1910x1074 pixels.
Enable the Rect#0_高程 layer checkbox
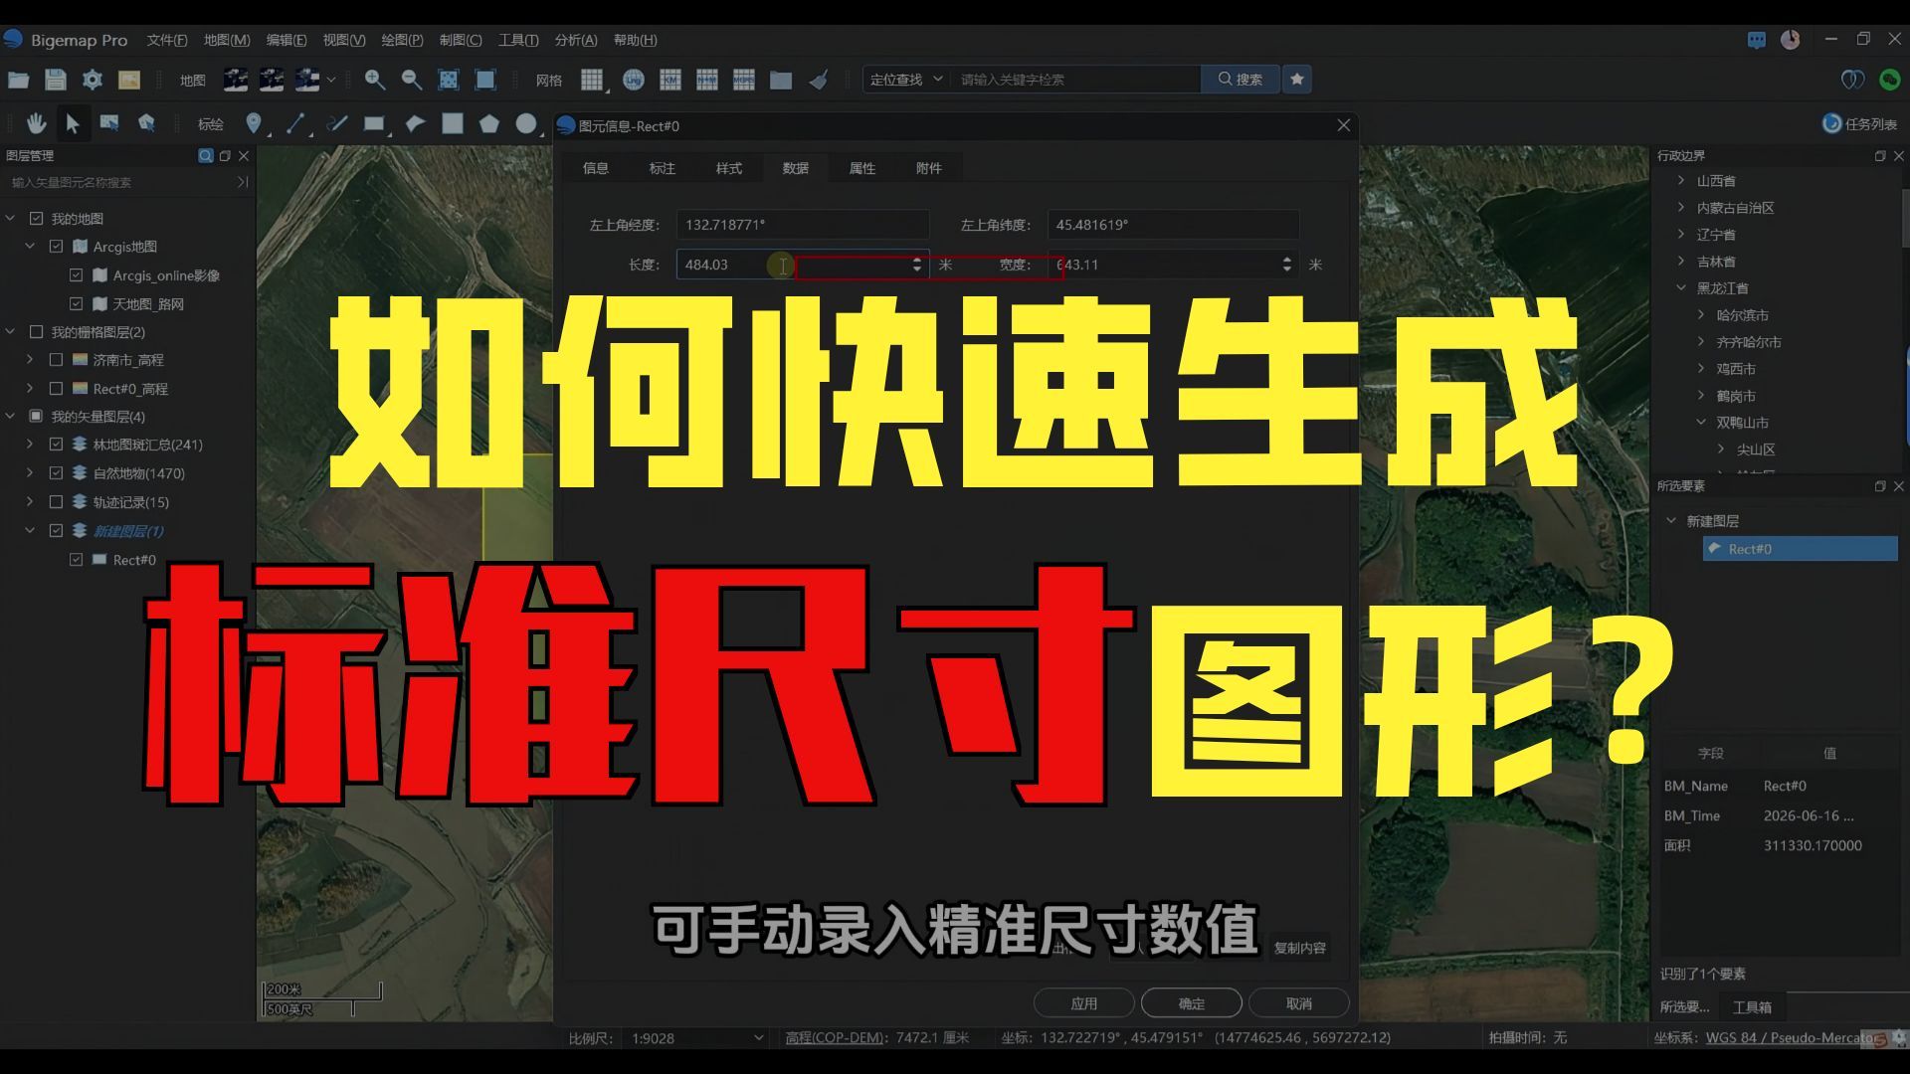56,389
